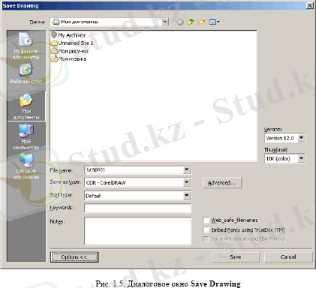The image size is (316, 288).
Task: Open the Views menu icon
Action: click(214, 22)
